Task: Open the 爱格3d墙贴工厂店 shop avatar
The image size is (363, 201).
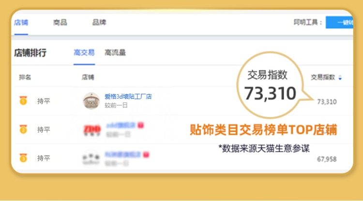Action: point(91,101)
